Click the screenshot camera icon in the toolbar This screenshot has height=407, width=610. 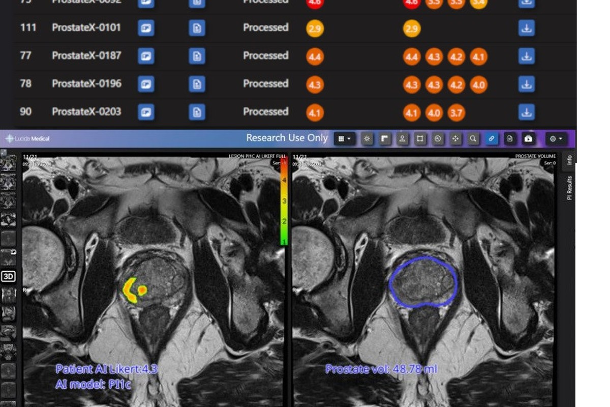tap(527, 137)
